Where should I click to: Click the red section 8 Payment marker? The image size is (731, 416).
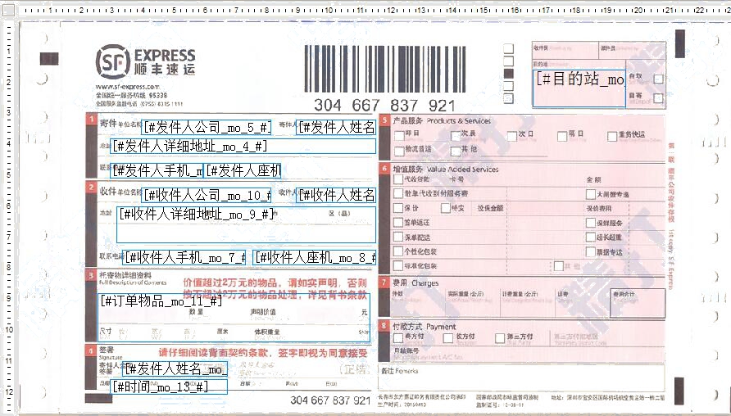tap(384, 326)
